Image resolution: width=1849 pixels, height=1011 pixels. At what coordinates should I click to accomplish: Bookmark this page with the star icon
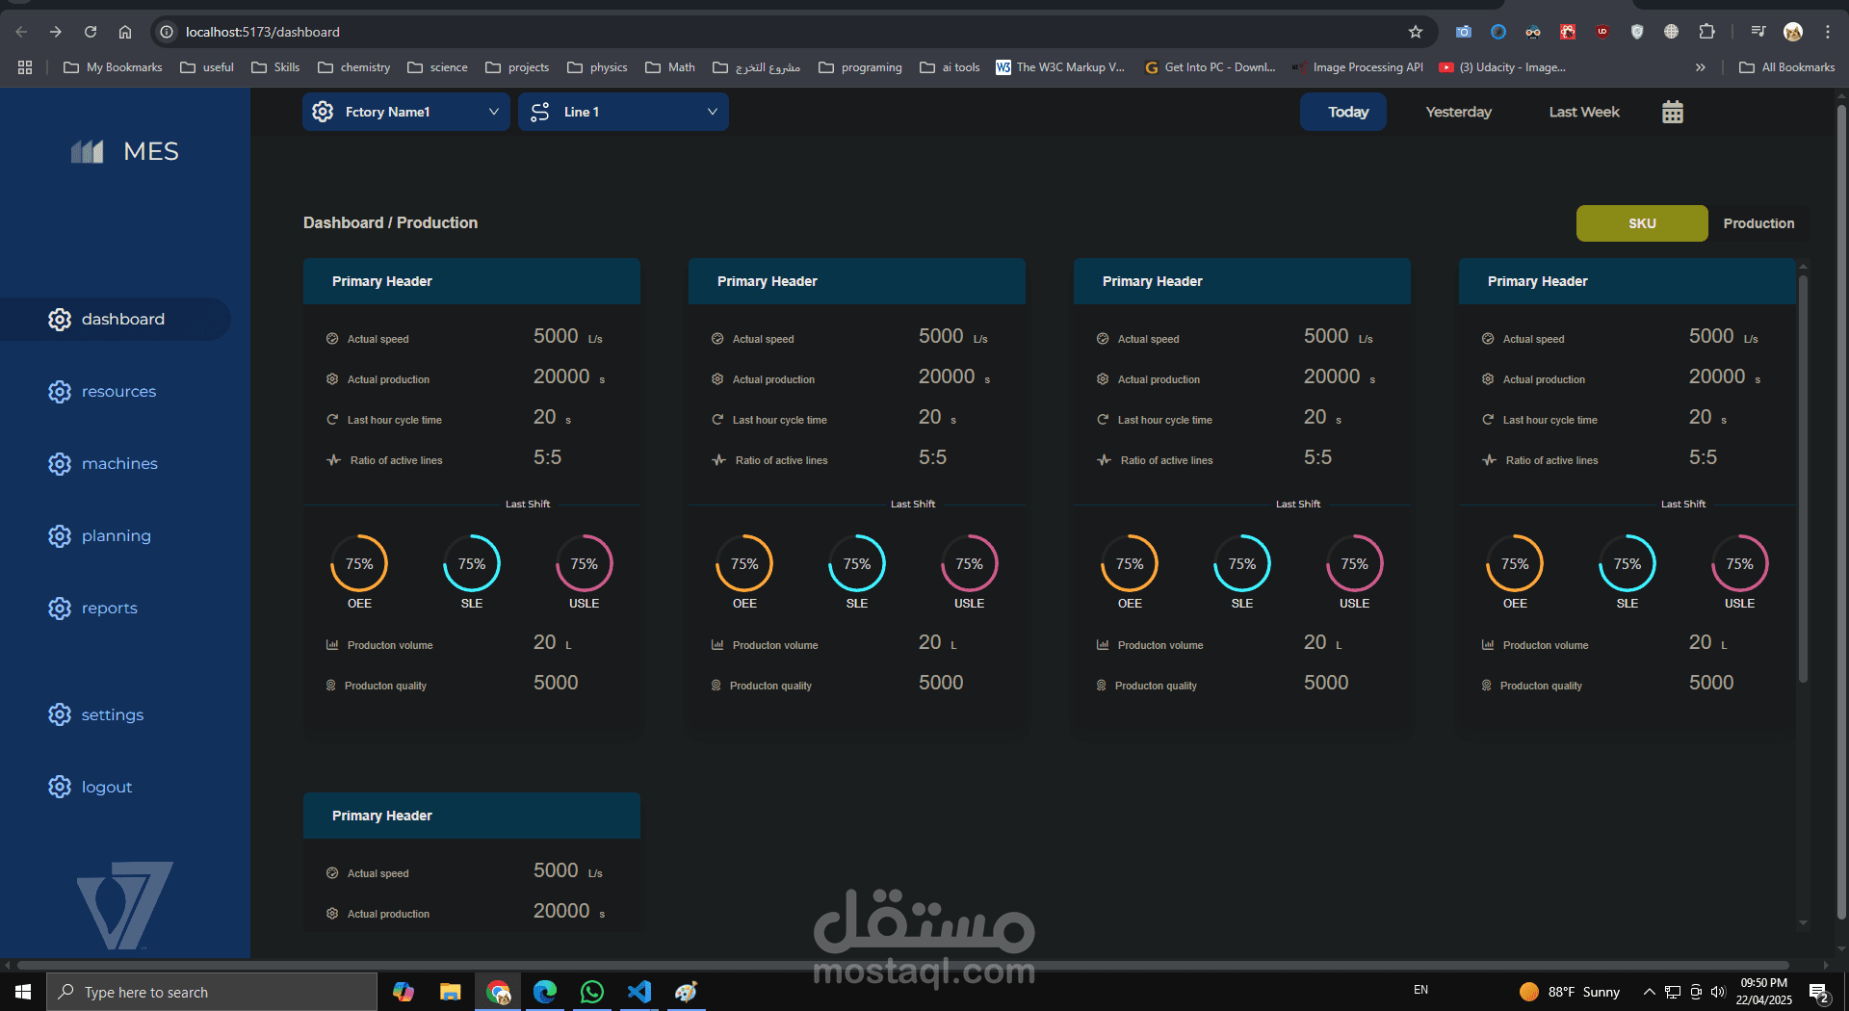[1415, 32]
